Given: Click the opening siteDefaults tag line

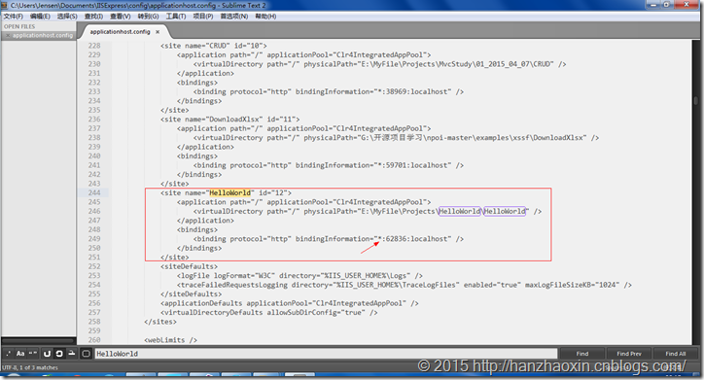Looking at the screenshot, I should (189, 266).
